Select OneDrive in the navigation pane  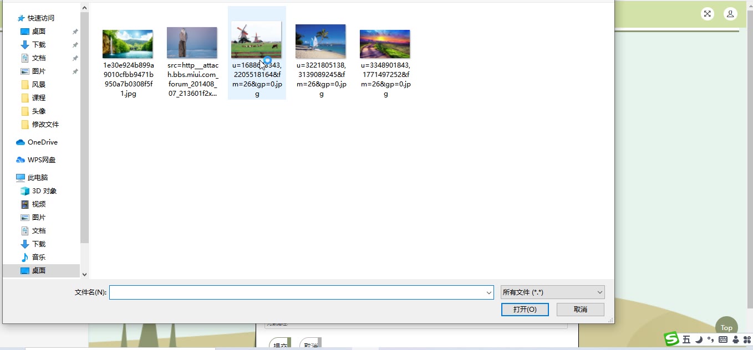37,142
